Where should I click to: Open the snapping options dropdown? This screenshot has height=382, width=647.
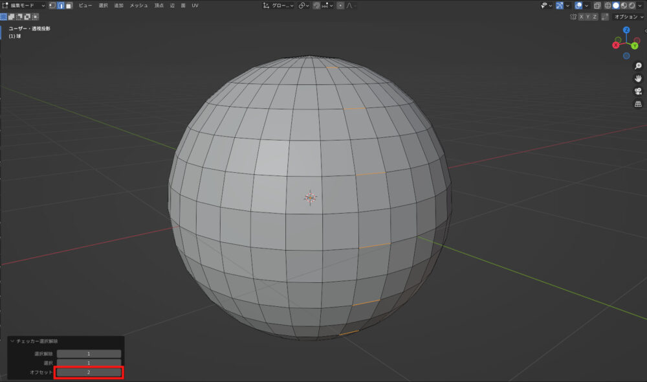(x=327, y=5)
